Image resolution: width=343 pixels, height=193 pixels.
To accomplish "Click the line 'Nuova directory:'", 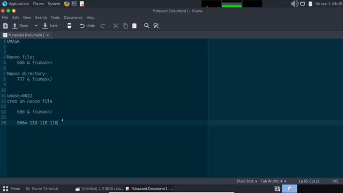I will click(x=27, y=73).
